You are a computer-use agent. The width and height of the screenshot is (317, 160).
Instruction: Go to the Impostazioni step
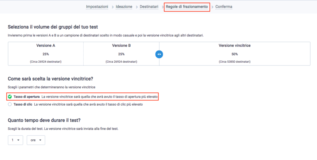[97, 7]
